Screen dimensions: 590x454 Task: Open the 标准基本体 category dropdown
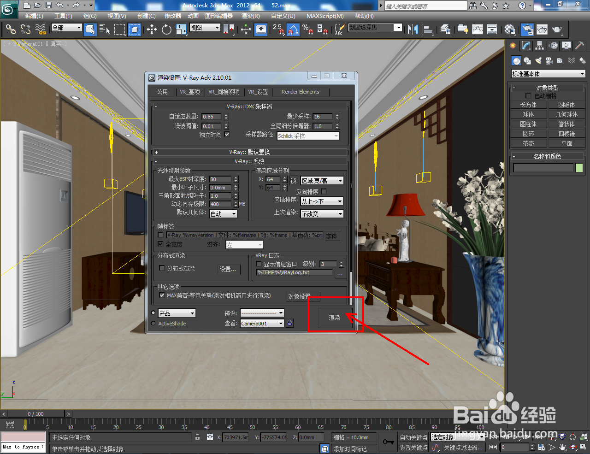[x=548, y=74]
